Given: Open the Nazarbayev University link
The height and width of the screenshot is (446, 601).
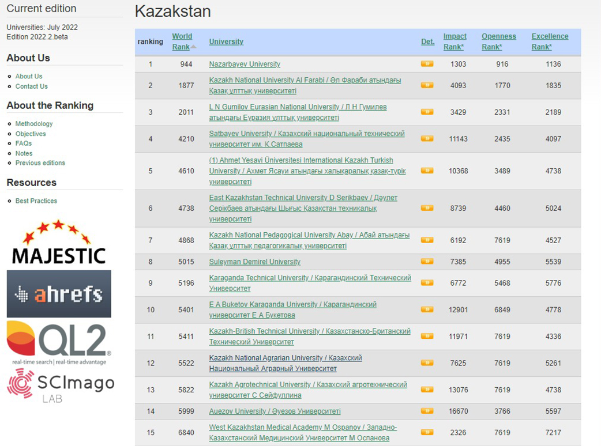Looking at the screenshot, I should coord(245,64).
